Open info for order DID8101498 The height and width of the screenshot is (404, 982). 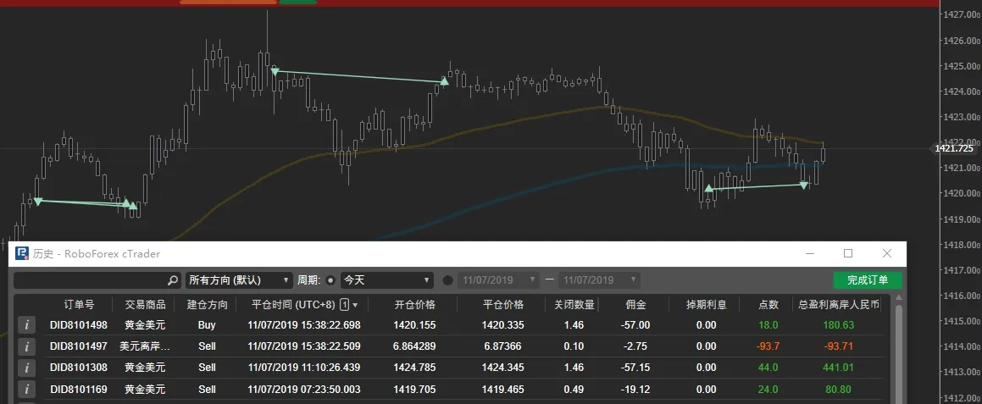[x=26, y=325]
